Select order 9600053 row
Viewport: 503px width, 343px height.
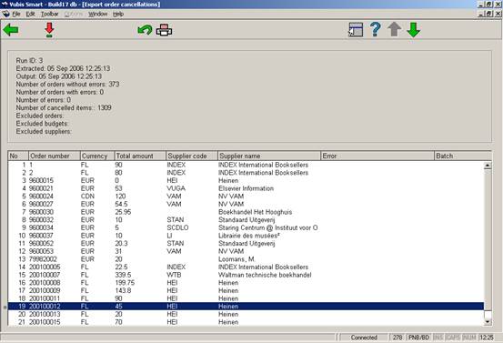[246, 251]
